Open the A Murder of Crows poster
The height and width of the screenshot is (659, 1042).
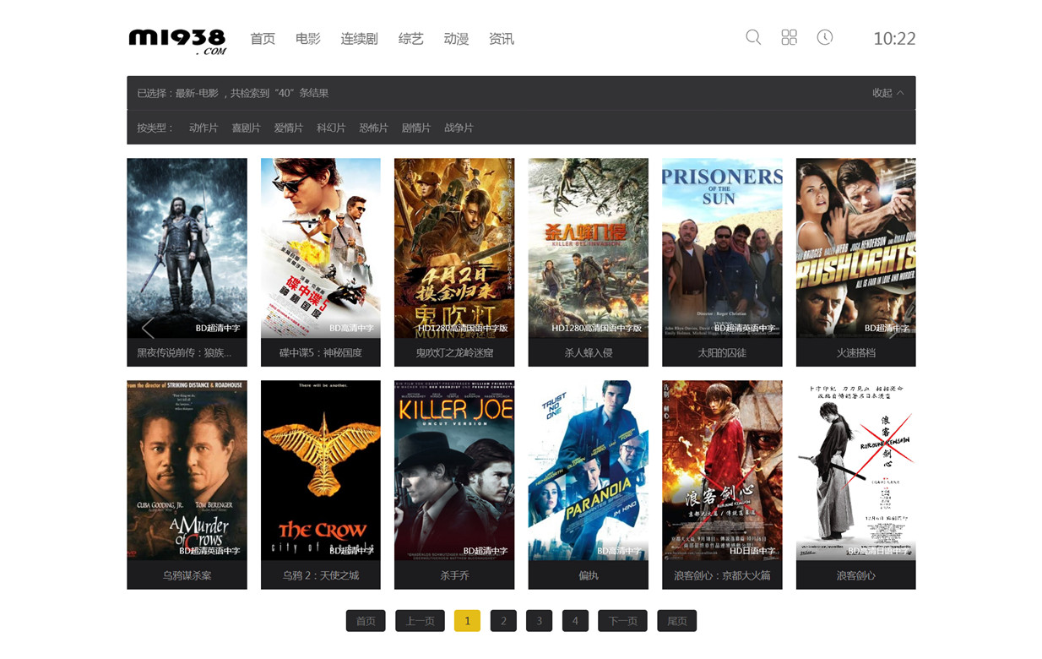pyautogui.click(x=187, y=471)
